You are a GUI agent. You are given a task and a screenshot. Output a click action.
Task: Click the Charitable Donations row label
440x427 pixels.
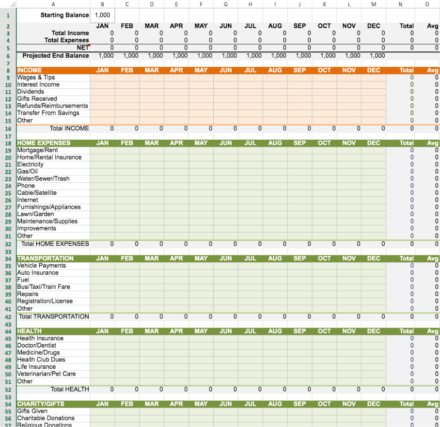(x=46, y=418)
